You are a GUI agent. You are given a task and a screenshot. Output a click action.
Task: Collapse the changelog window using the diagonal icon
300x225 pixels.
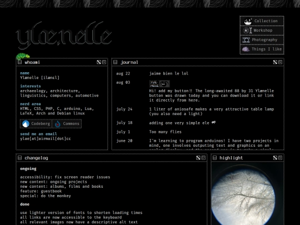(x=198, y=158)
